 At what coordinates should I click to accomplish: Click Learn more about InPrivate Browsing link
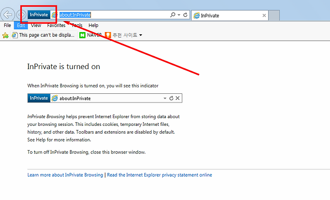click(x=65, y=175)
